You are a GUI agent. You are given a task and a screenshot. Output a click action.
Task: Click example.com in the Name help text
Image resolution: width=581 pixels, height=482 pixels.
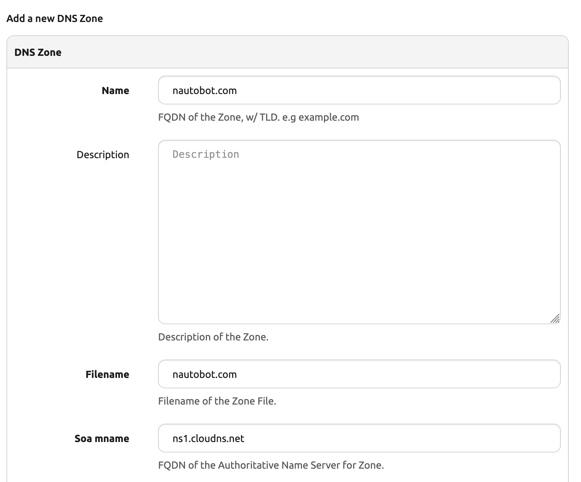click(329, 117)
